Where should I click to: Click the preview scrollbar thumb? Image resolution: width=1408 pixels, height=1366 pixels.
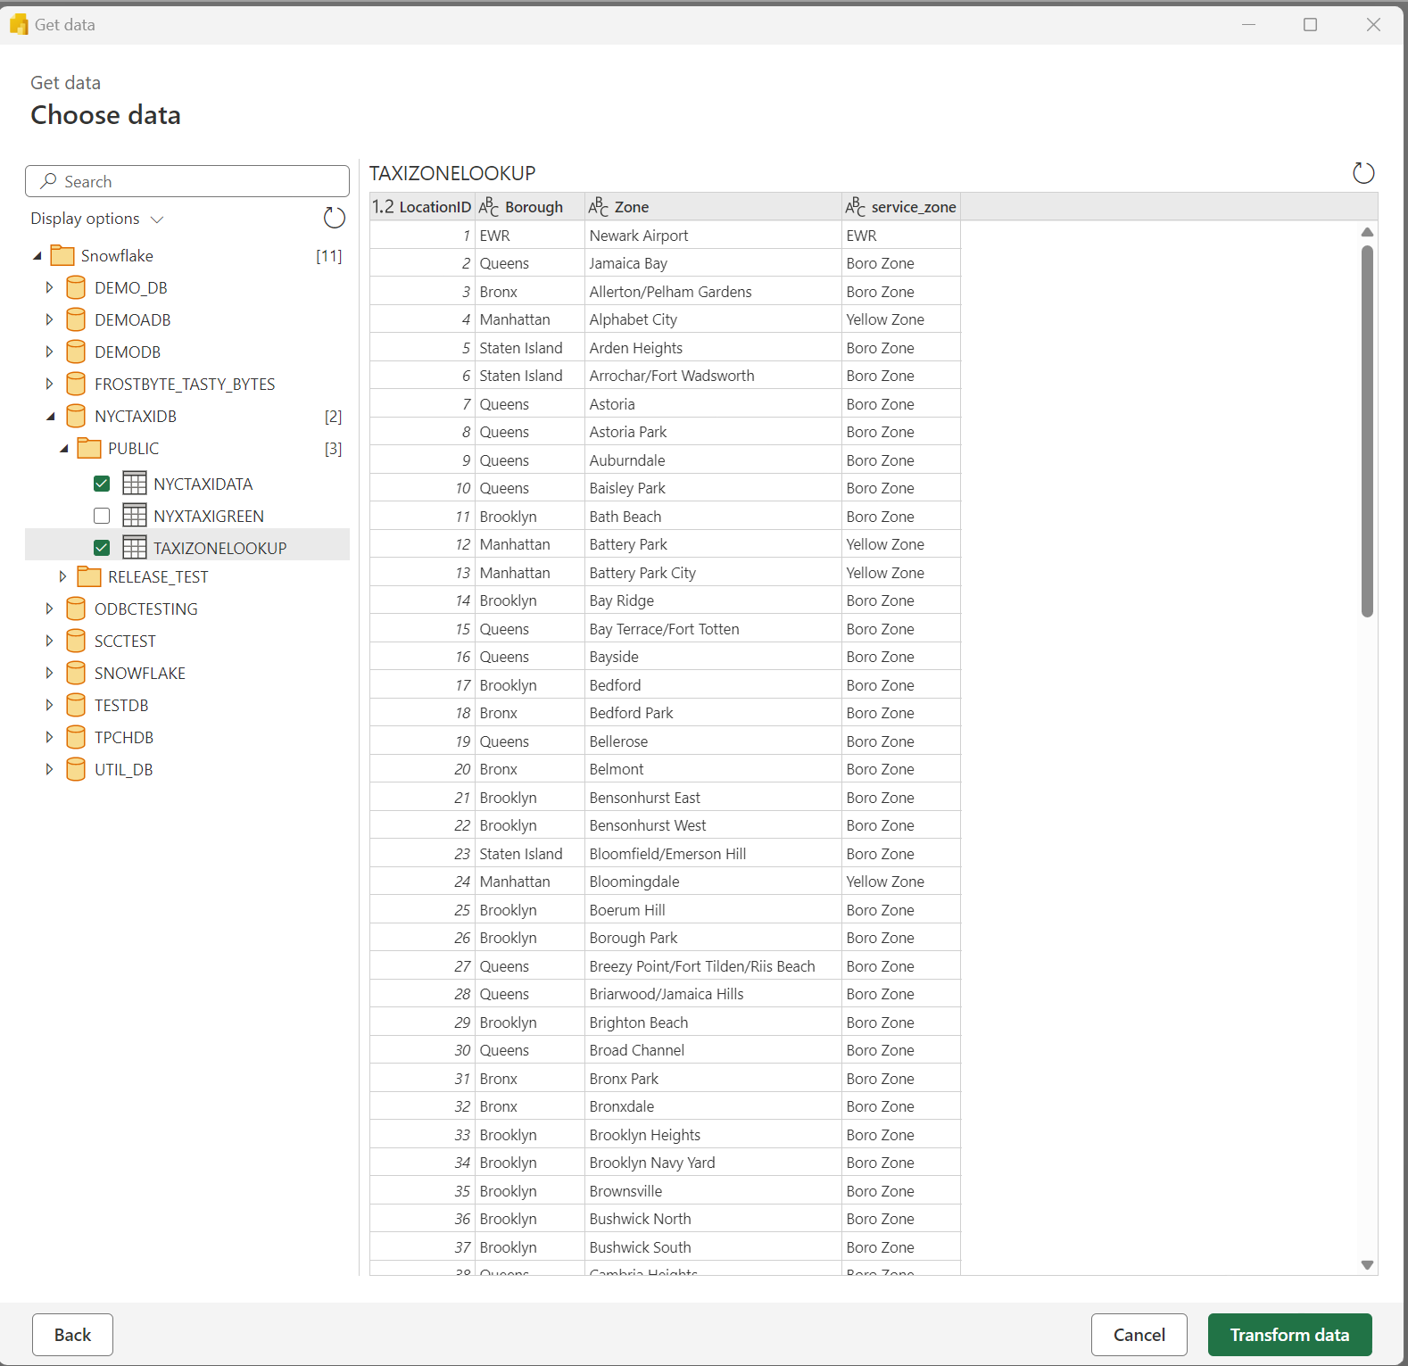pos(1367,431)
